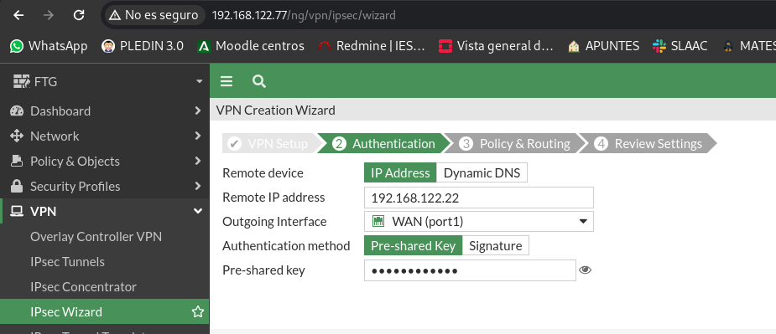Open the hamburger menu icon in green header

(227, 81)
